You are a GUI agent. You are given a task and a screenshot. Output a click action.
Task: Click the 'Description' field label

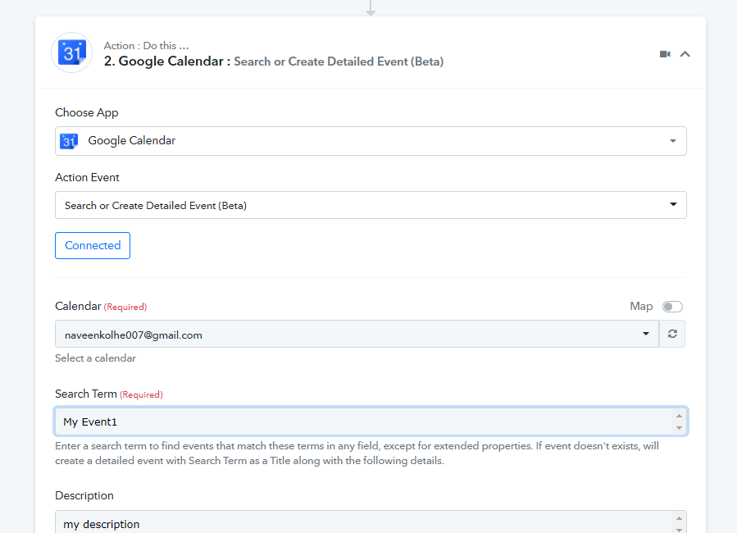tap(84, 496)
